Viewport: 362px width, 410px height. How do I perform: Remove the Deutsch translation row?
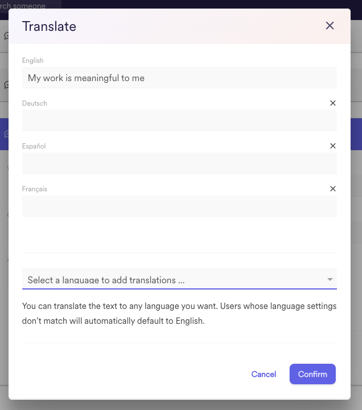point(333,103)
